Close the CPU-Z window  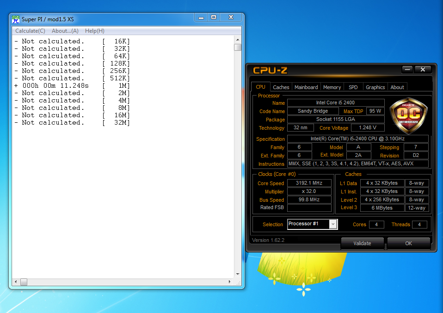coord(423,69)
